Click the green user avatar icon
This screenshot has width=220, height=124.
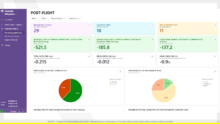click(x=2, y=111)
